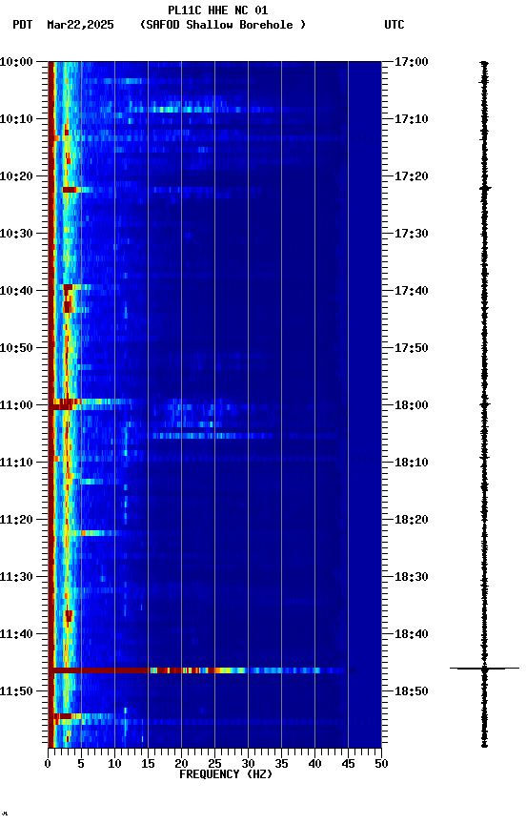Click the "11:00" PDT time label

point(16,405)
